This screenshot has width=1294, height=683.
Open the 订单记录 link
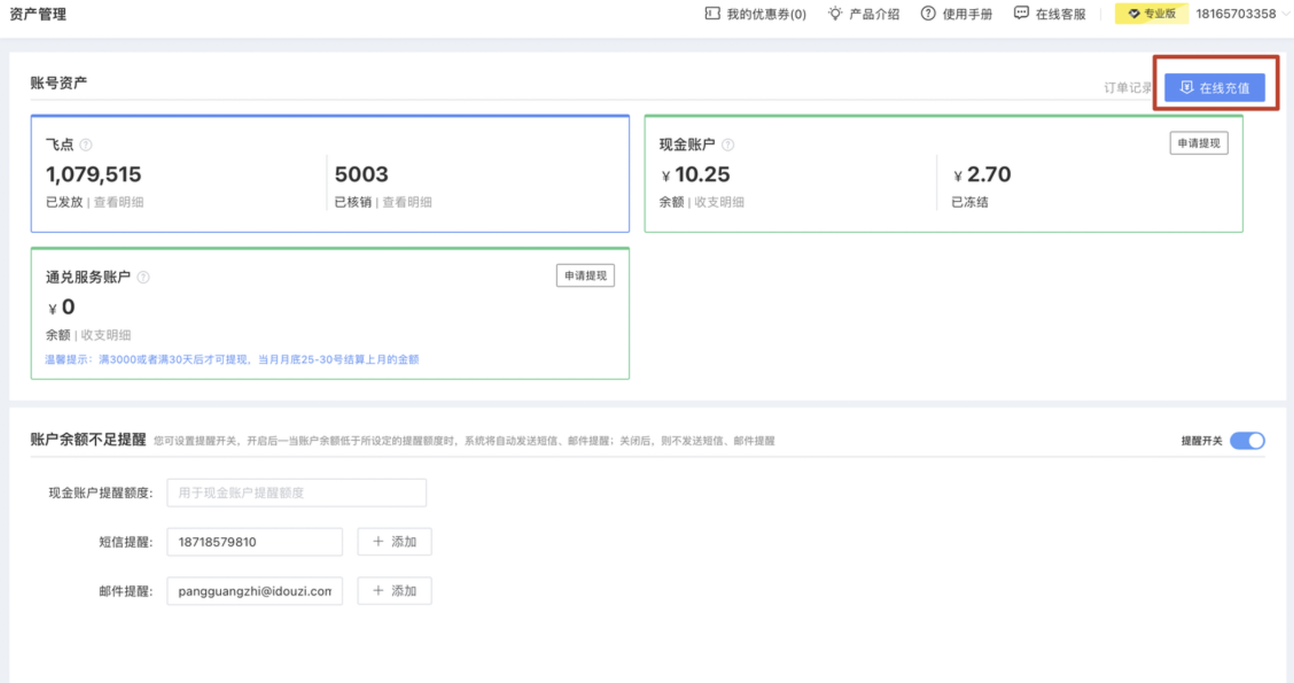pyautogui.click(x=1126, y=88)
